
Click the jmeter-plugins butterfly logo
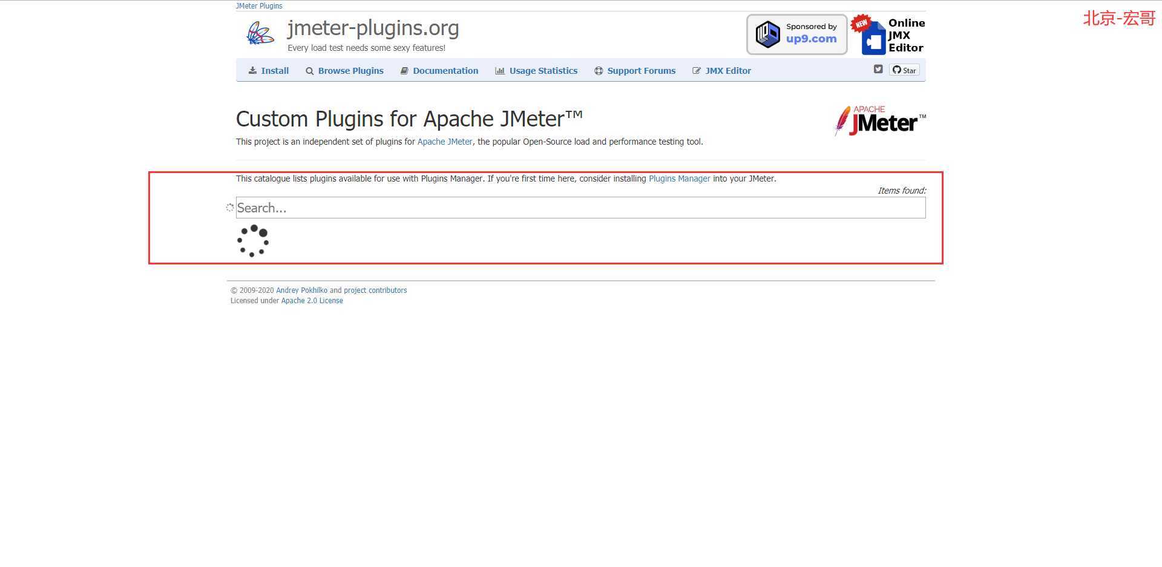(x=260, y=33)
